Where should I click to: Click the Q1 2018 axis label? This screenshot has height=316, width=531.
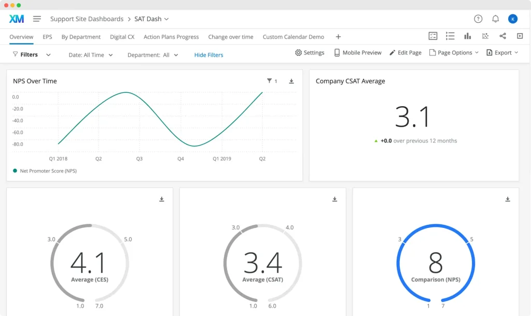click(58, 159)
